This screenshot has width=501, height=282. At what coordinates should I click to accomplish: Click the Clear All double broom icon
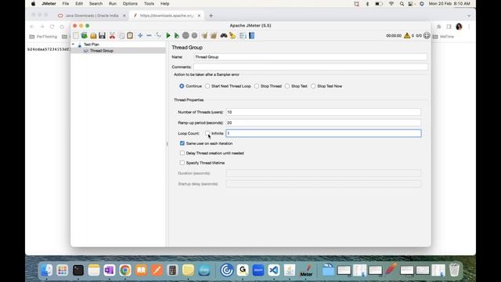pyautogui.click(x=214, y=35)
